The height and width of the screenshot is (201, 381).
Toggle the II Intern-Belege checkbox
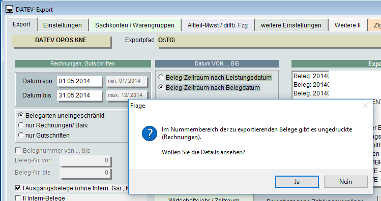[x=18, y=198]
